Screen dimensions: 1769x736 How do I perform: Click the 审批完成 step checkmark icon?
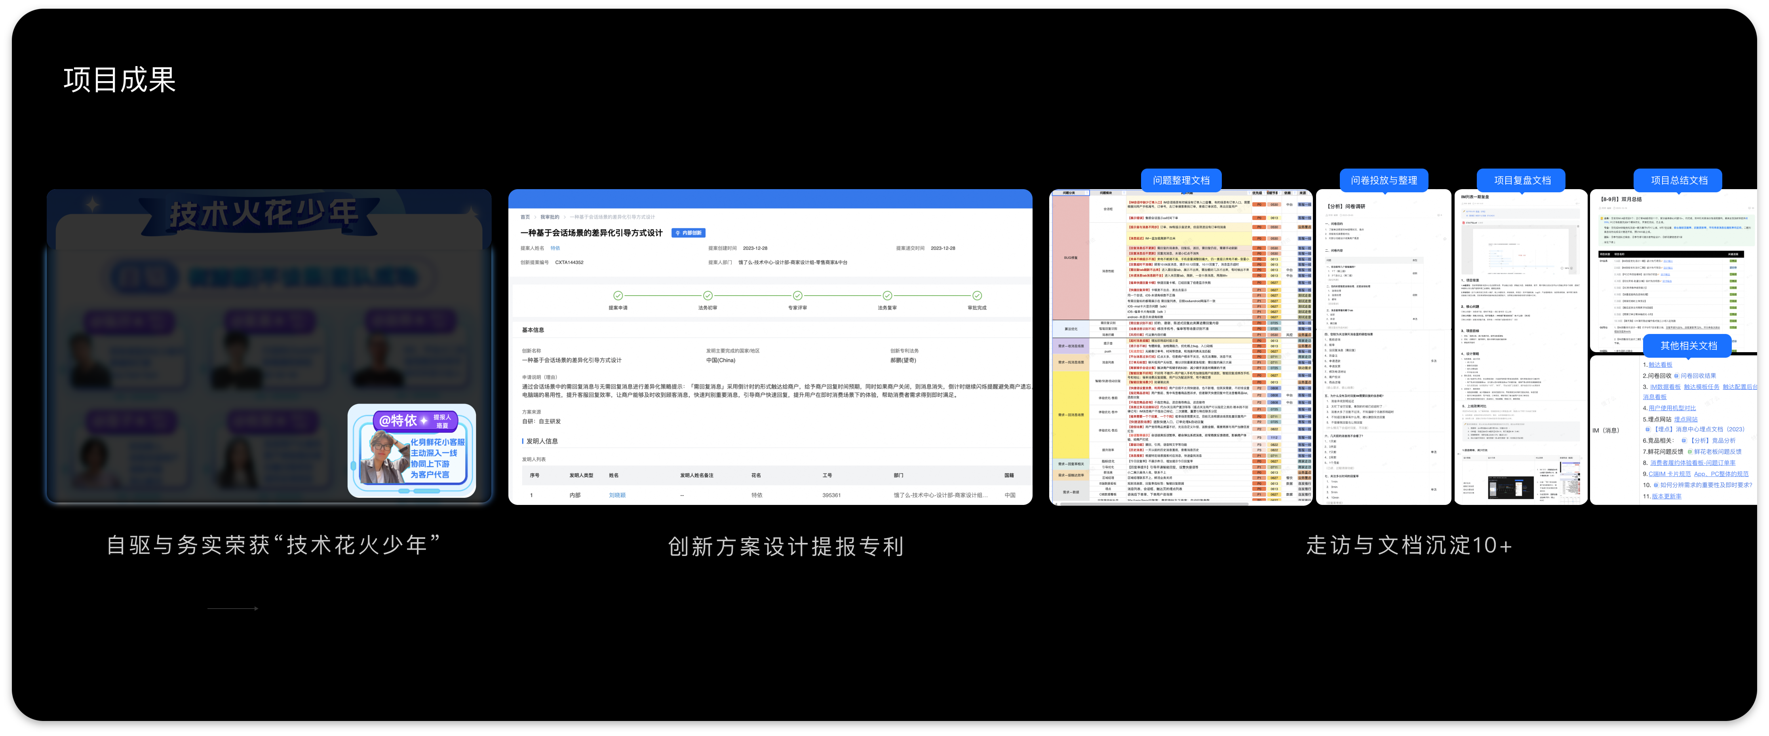[977, 295]
